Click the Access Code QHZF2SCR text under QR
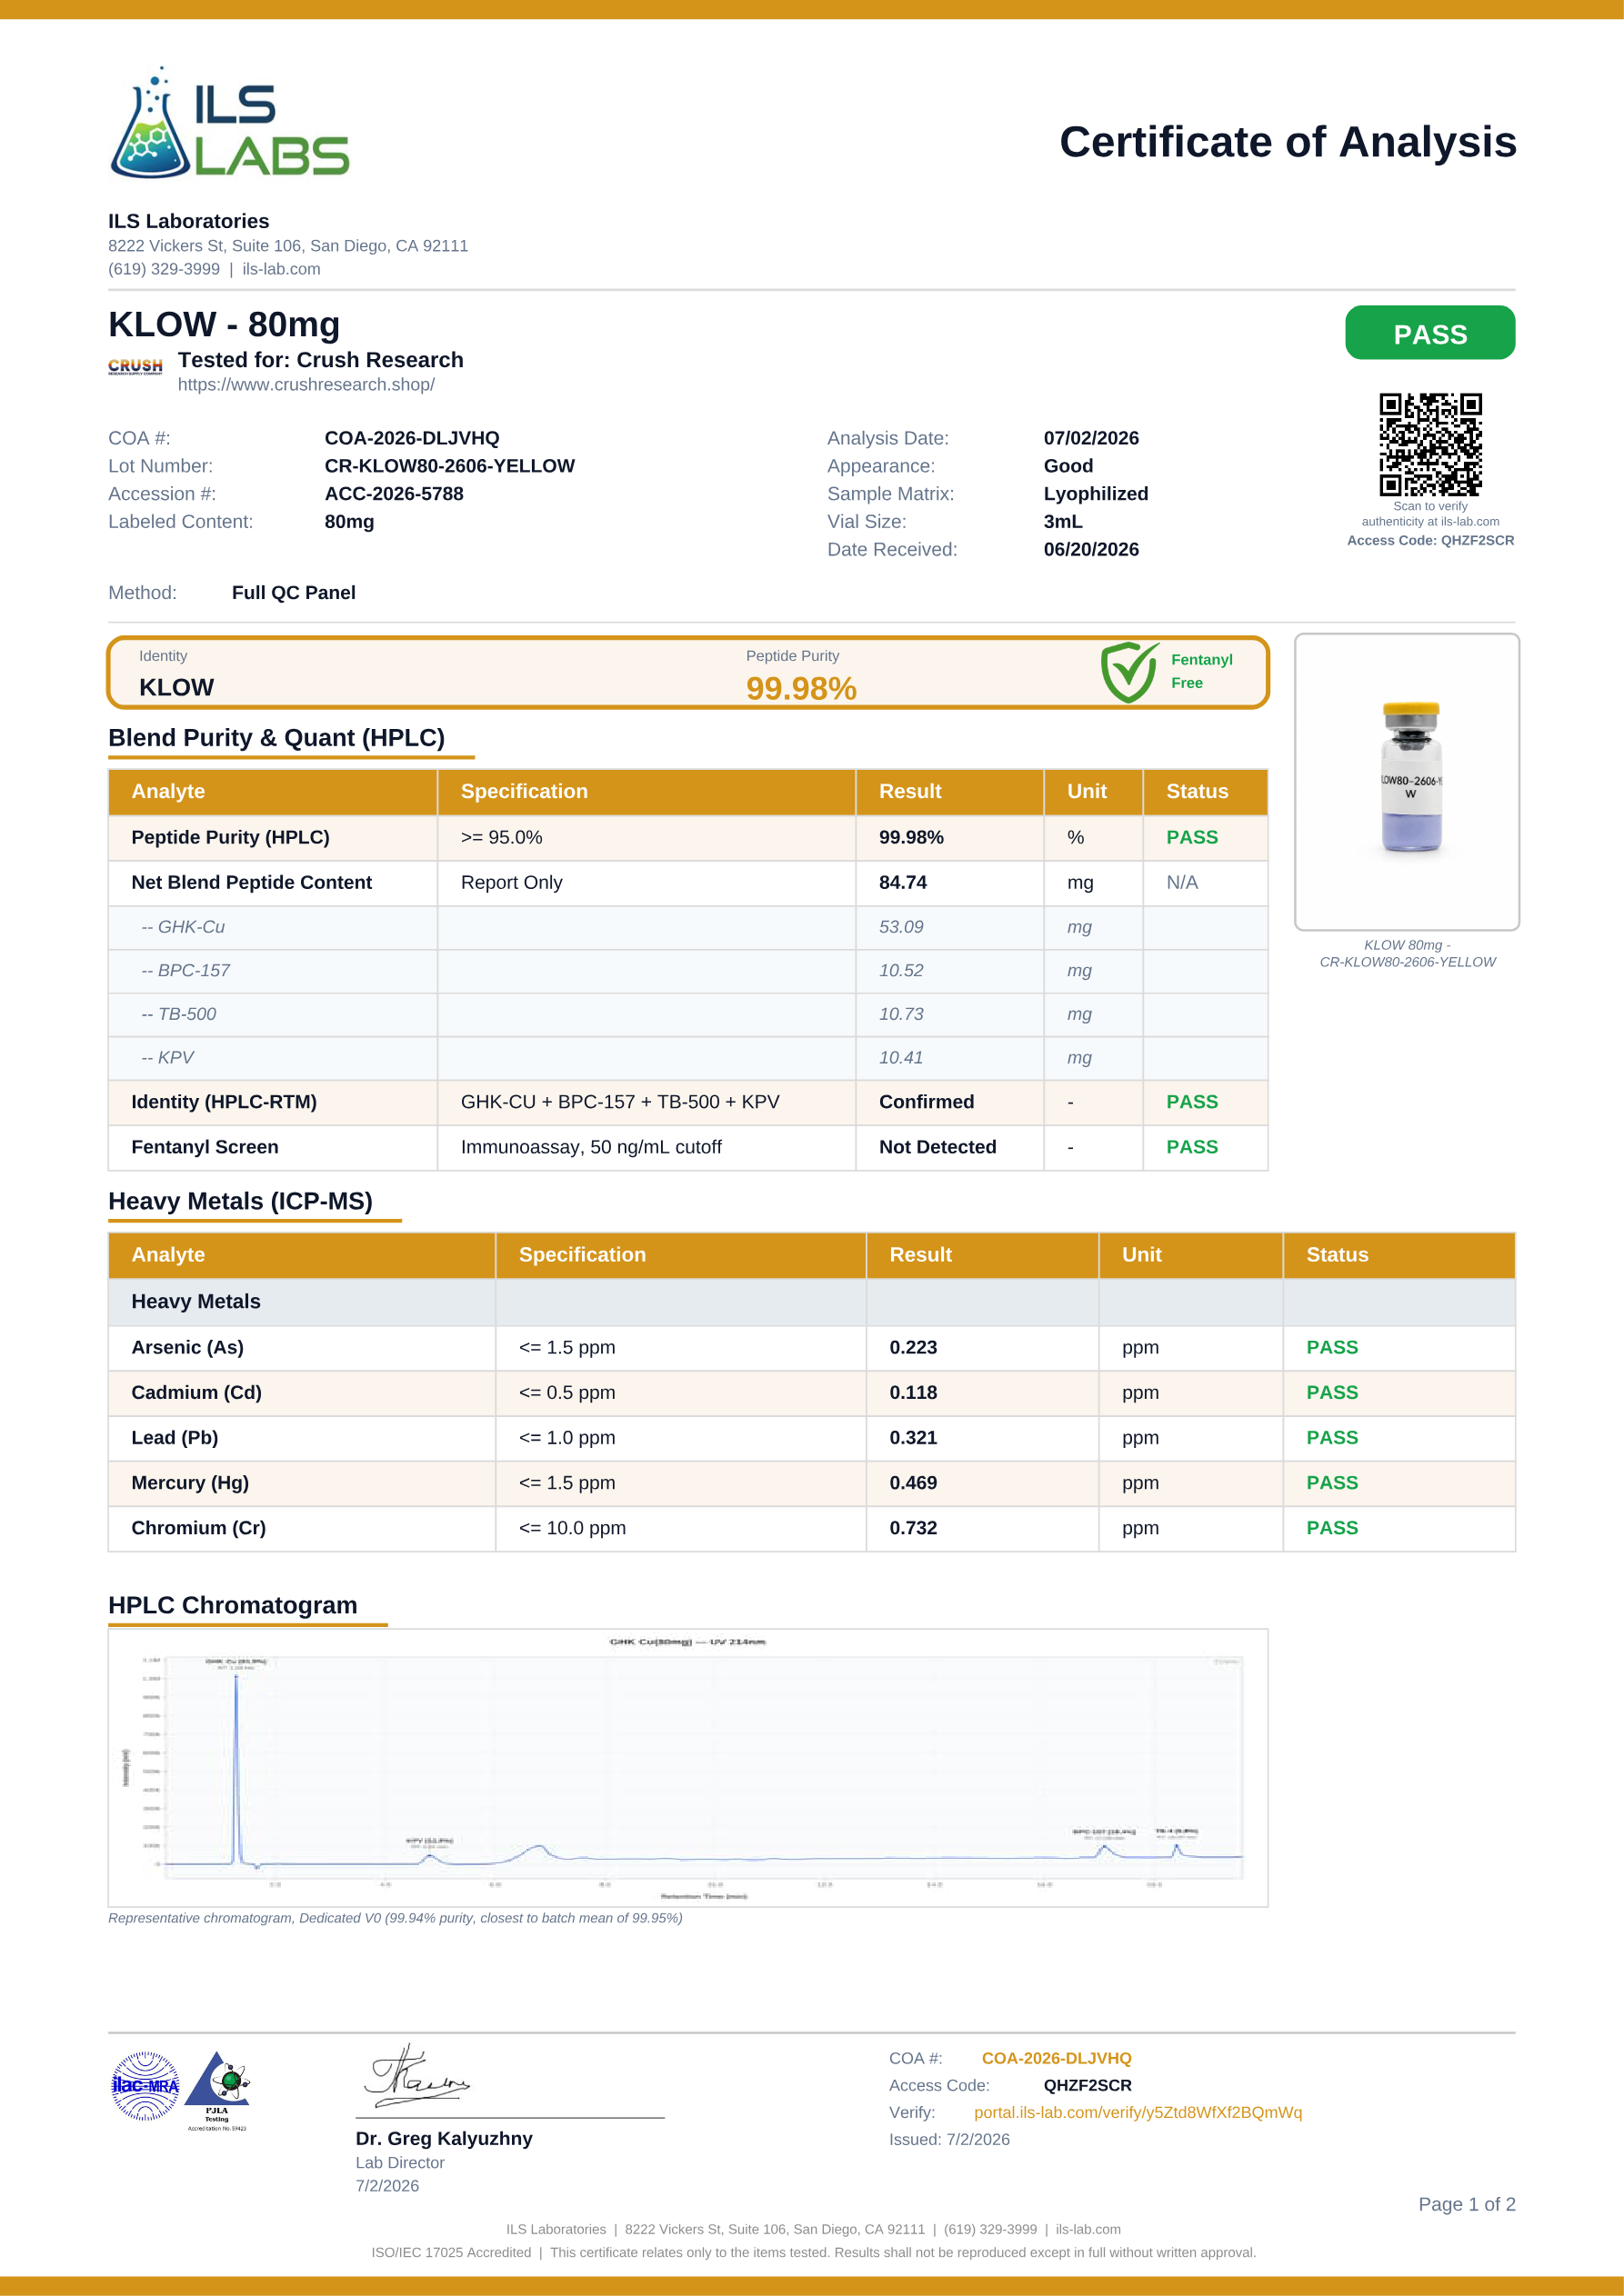The height and width of the screenshot is (2296, 1624). (x=1430, y=540)
